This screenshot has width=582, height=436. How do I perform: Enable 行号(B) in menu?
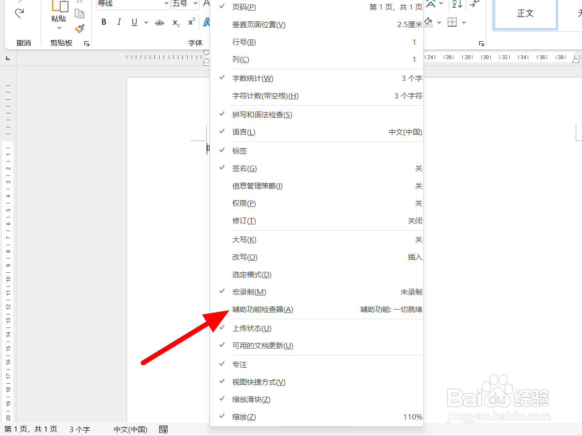(317, 42)
